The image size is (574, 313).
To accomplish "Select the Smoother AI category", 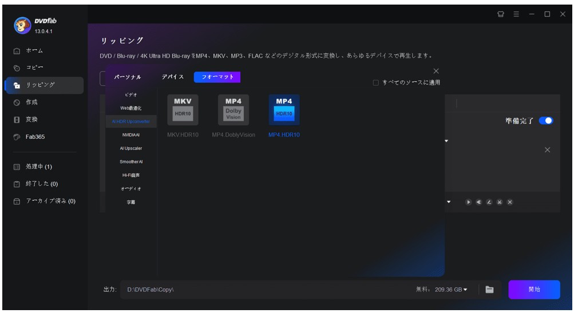I will pos(131,162).
